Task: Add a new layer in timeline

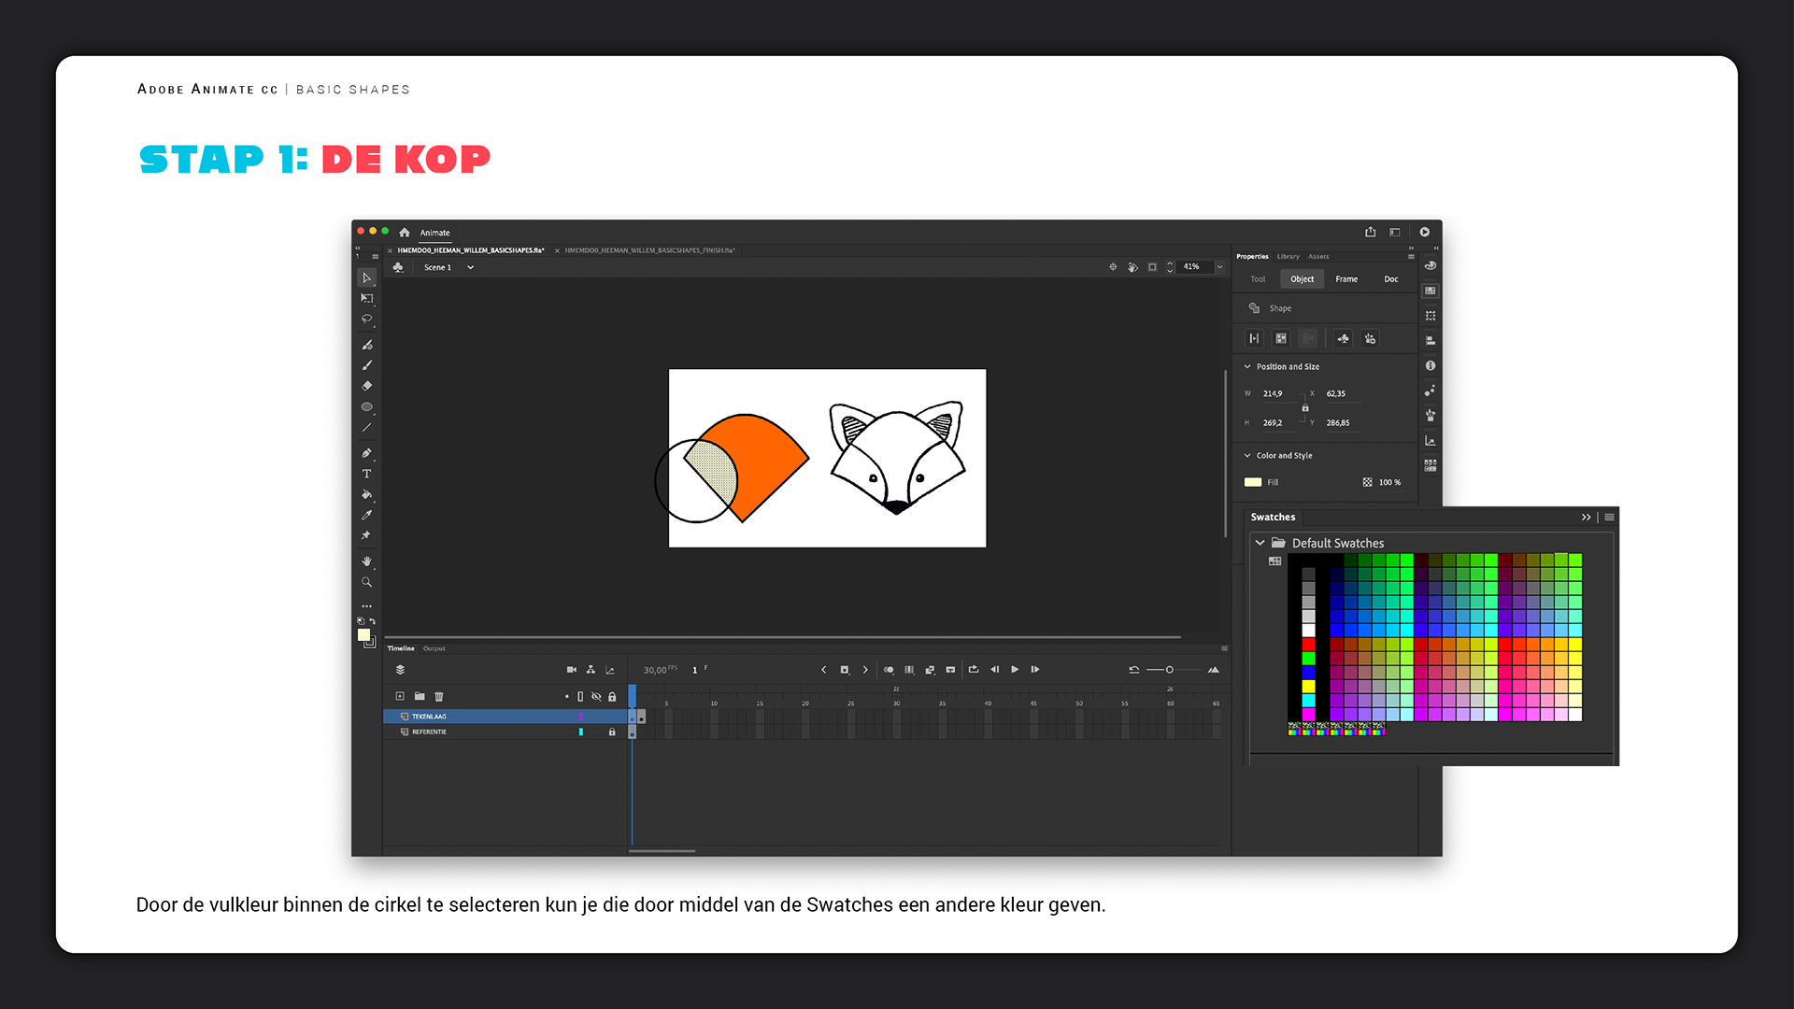Action: tap(400, 696)
